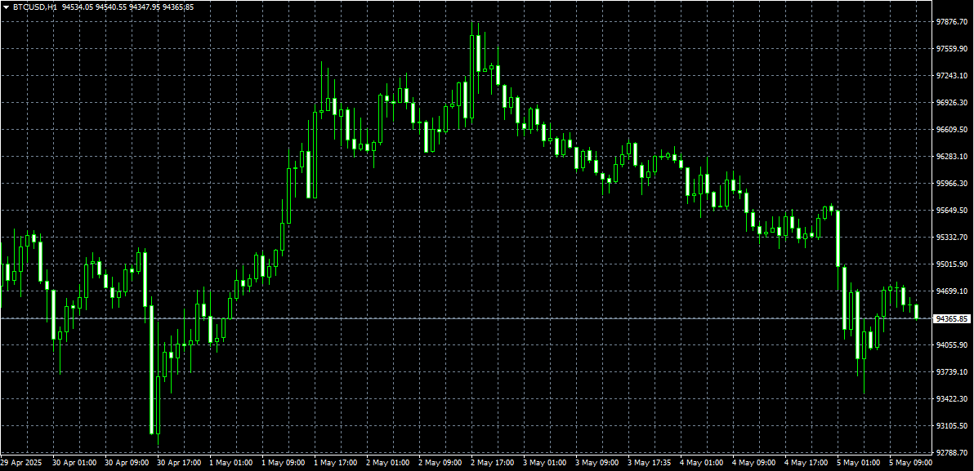Viewport: 974px width, 471px height.
Task: Select the current price tag 94365.85 on scale
Action: tap(952, 318)
